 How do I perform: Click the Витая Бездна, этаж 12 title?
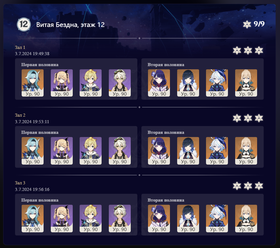point(70,25)
